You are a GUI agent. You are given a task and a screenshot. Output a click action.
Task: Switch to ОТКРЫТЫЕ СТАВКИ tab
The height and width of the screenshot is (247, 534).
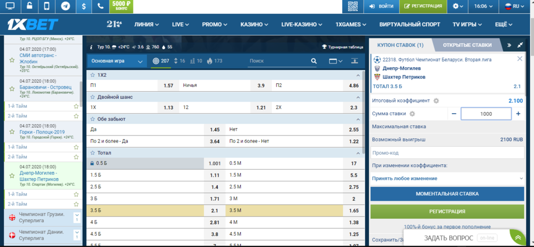tap(467, 45)
